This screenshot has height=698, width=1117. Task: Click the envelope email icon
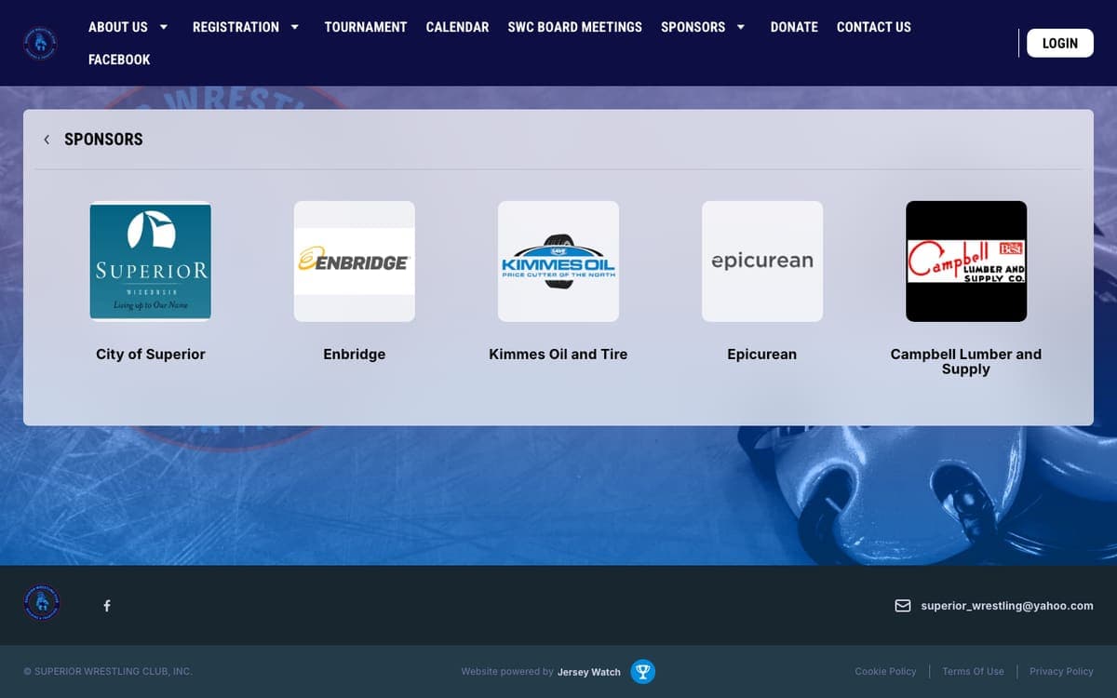[x=902, y=606]
